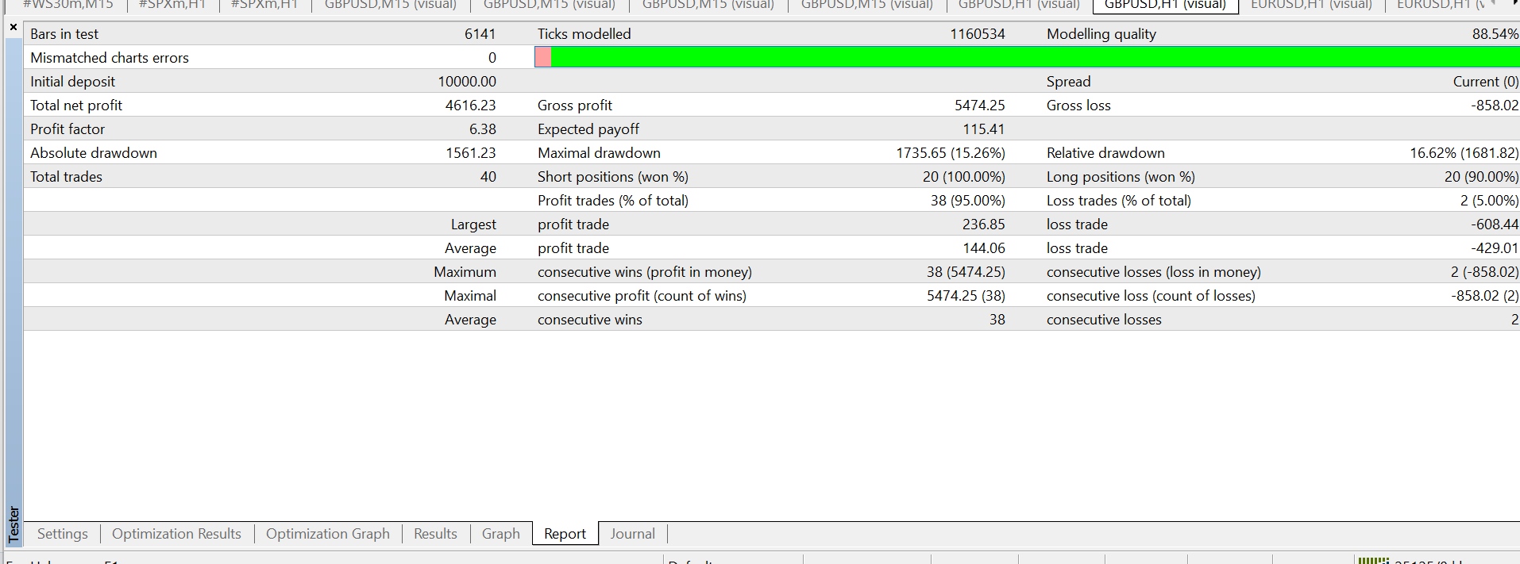Select the 'Long positions (won %)' label
Image resolution: width=1520 pixels, height=564 pixels.
tap(1121, 177)
